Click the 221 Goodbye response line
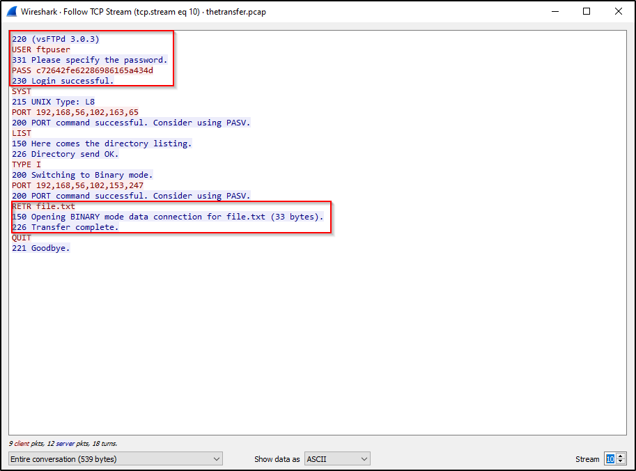The width and height of the screenshot is (636, 471). pyautogui.click(x=40, y=248)
